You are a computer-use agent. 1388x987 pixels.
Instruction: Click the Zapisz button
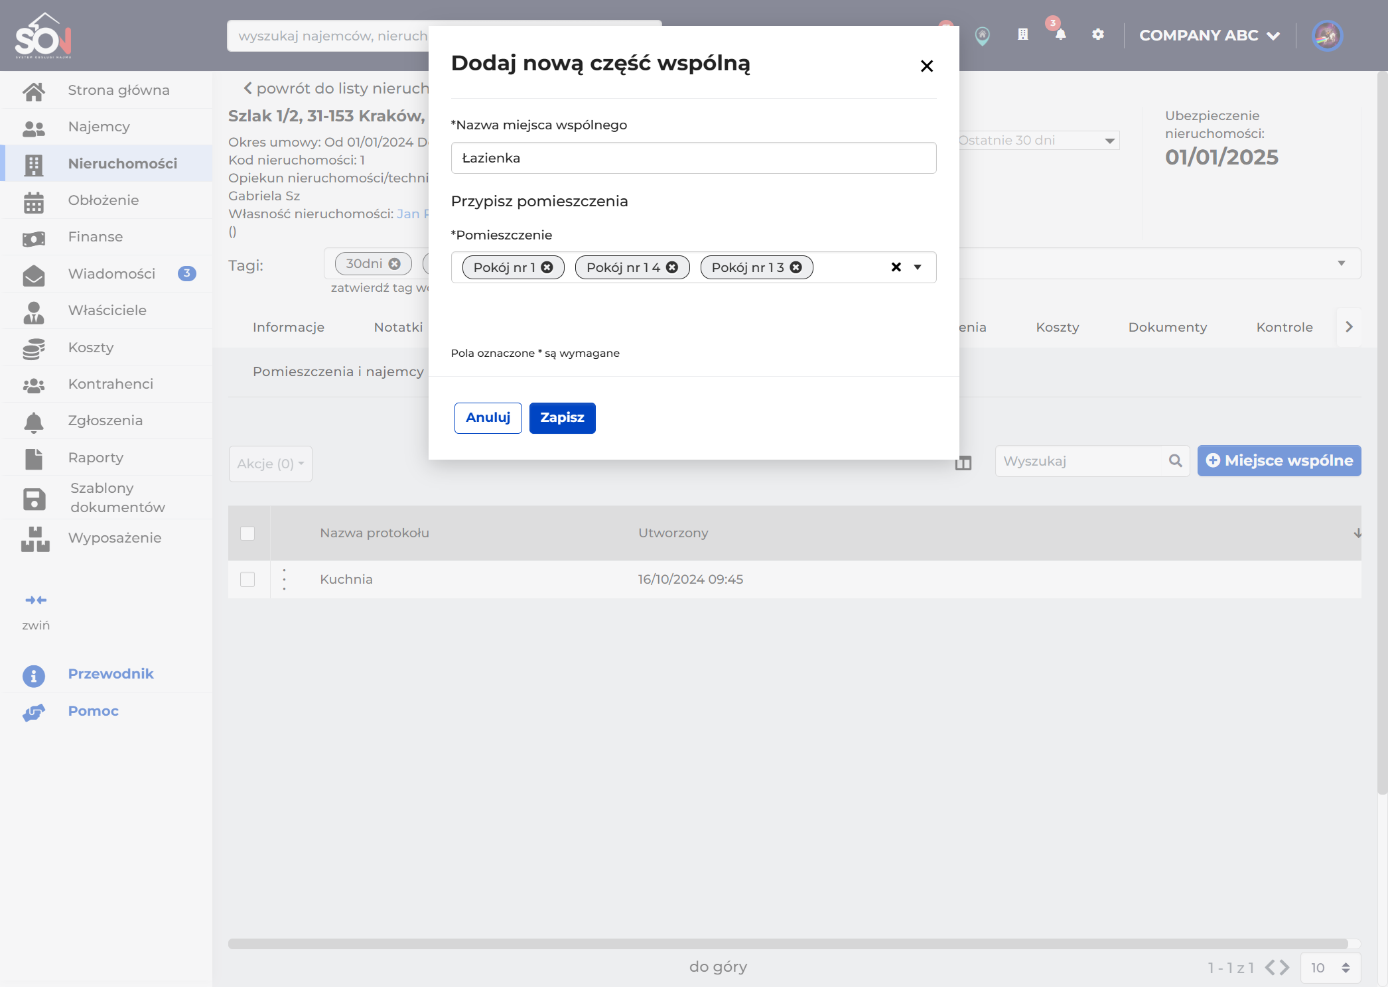(x=562, y=418)
